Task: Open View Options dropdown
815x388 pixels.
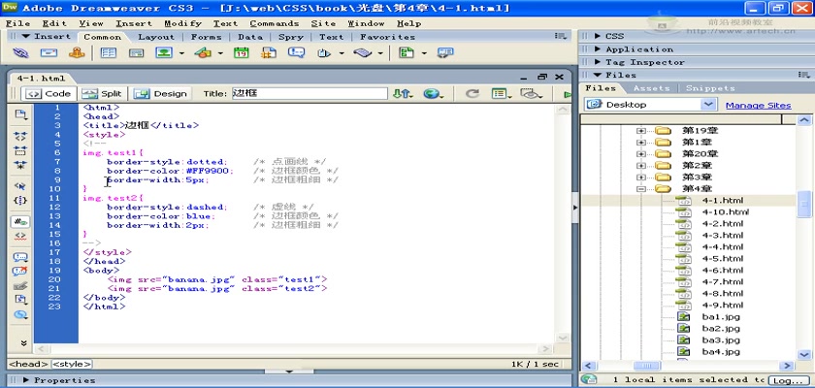Action: click(x=502, y=94)
